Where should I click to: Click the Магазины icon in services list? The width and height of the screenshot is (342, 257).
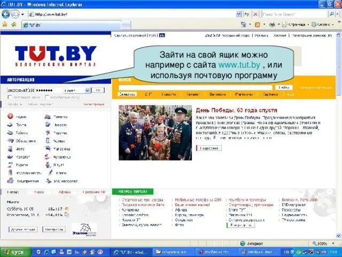[48, 149]
